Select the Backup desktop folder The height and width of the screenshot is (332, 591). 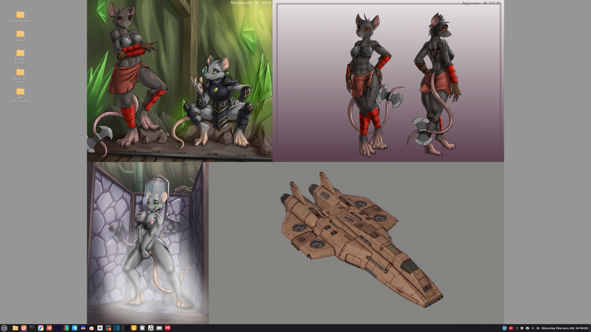coord(20,36)
